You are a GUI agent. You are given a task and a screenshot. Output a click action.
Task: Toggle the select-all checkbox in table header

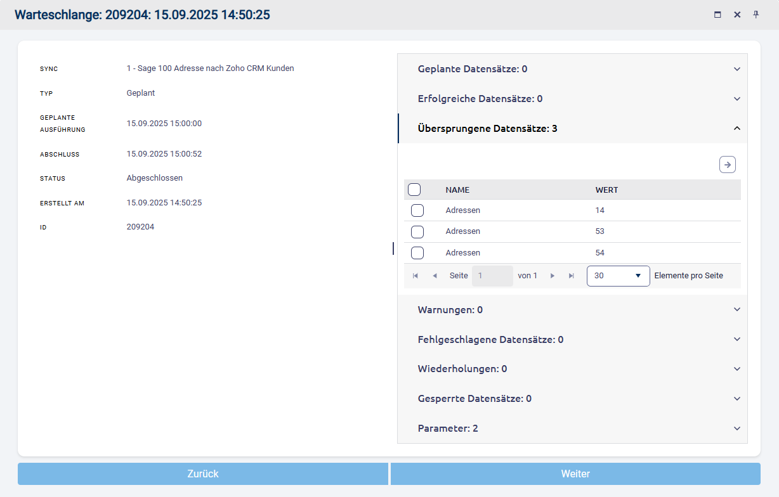pos(414,190)
